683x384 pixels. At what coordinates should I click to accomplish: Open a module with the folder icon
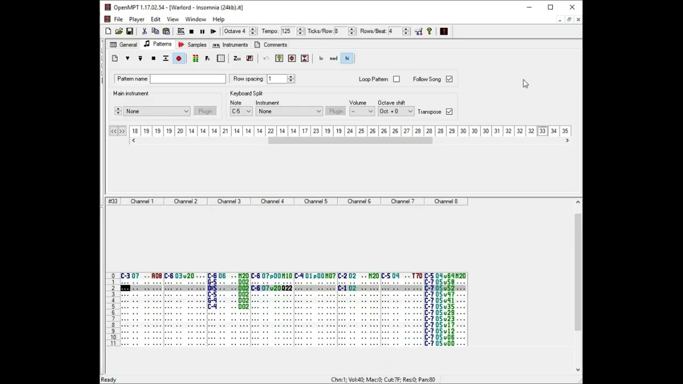119,31
